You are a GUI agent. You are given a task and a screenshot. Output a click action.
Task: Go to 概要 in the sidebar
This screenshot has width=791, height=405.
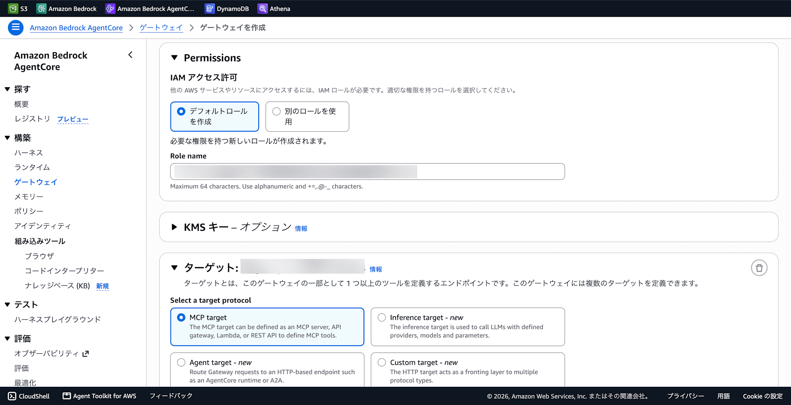point(21,104)
